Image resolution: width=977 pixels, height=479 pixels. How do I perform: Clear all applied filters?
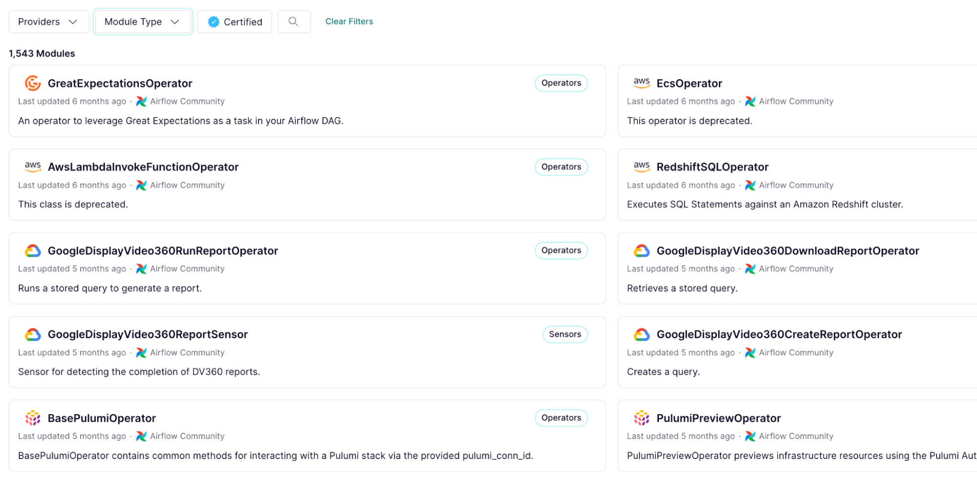point(349,22)
